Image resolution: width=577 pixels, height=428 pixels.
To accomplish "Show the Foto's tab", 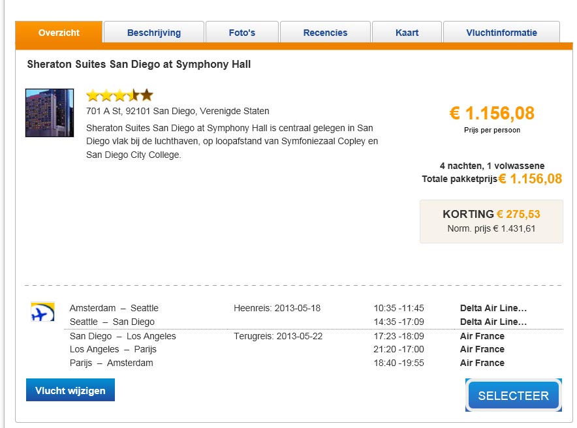I will (x=242, y=33).
